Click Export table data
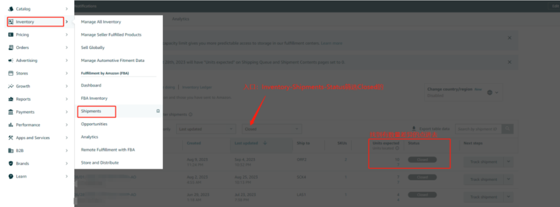560x207 pixels. (430, 129)
